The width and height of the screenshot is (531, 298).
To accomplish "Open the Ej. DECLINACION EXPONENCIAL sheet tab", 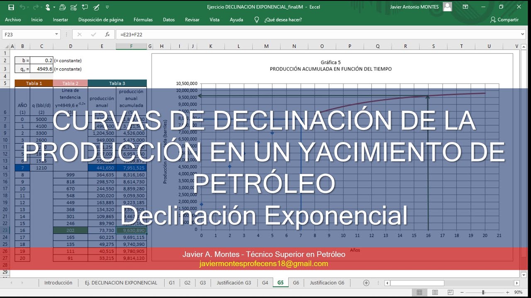I will click(x=121, y=283).
